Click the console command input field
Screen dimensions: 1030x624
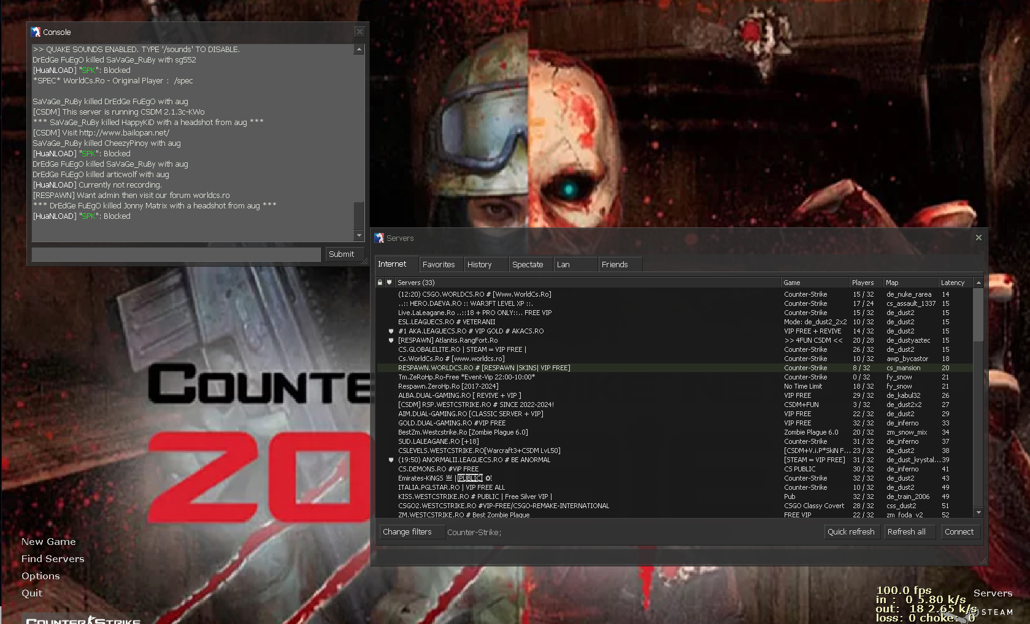pyautogui.click(x=176, y=254)
